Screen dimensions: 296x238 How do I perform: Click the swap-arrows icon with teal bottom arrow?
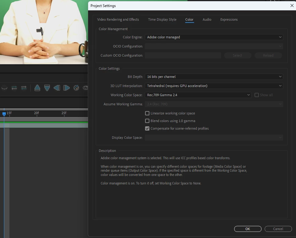coord(24,88)
